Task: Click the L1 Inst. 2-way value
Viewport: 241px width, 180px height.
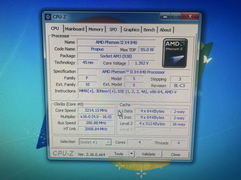Action: 179,118
